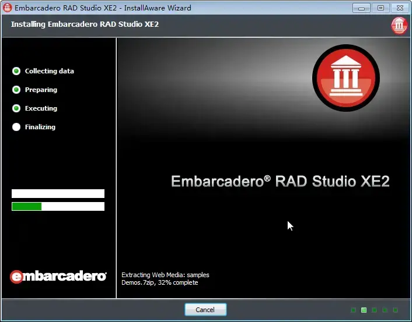The width and height of the screenshot is (412, 322).
Task: Click the embarcadero logo at bottom left
Action: click(58, 277)
